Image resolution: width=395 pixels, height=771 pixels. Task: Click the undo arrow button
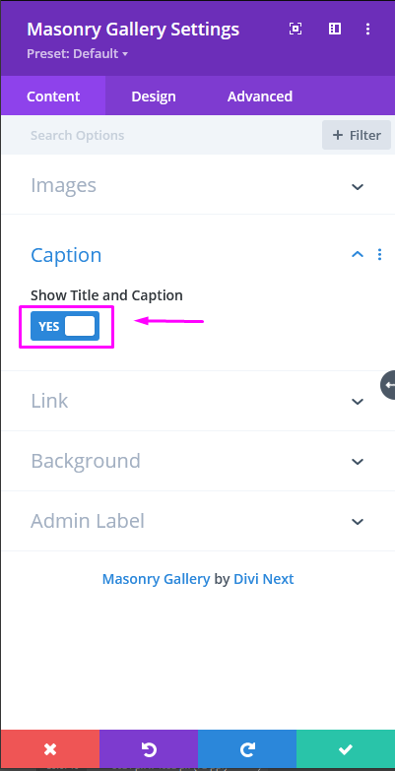click(x=149, y=749)
